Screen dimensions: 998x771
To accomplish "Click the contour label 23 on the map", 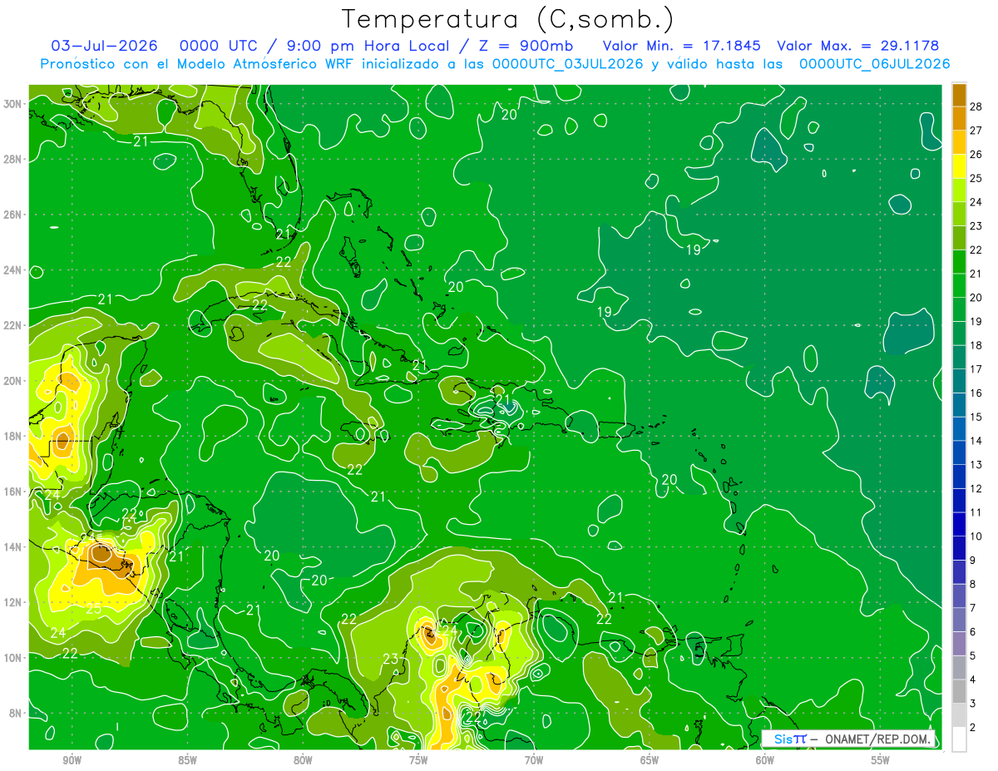I will point(390,660).
